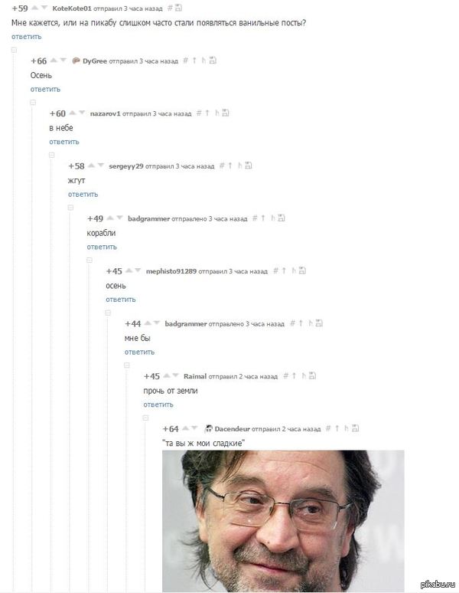Open the attached man's photo
Image resolution: width=459 pixels, height=593 pixels.
pyautogui.click(x=283, y=521)
